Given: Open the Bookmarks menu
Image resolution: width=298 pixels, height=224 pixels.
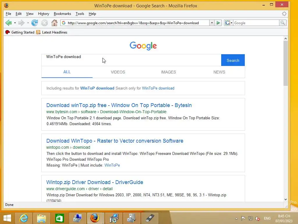Looking at the screenshot, I should click(62, 14).
